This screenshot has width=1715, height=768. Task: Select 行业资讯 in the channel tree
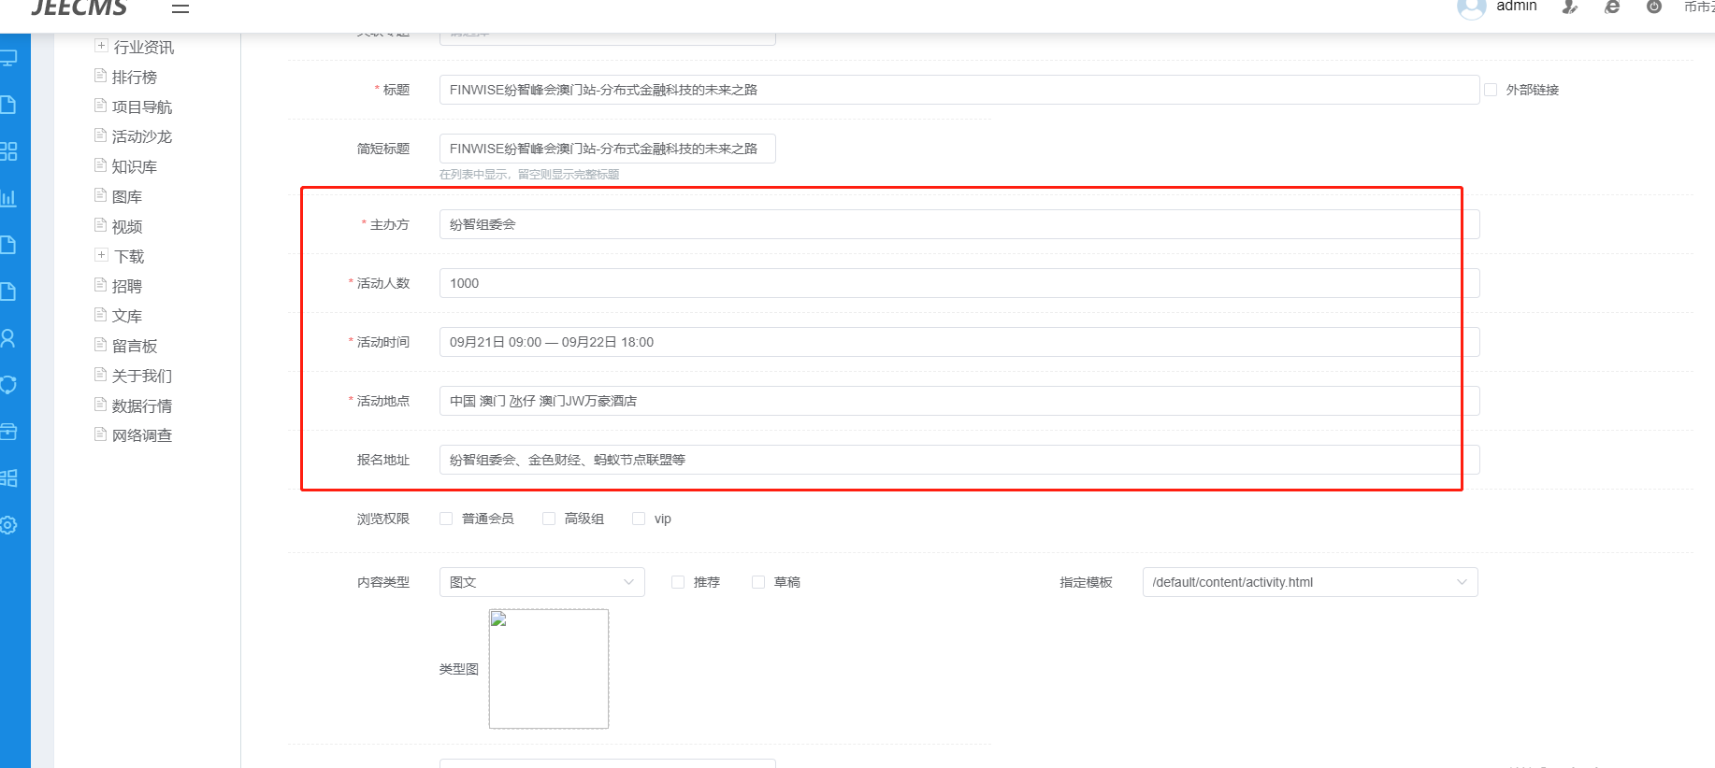click(144, 48)
